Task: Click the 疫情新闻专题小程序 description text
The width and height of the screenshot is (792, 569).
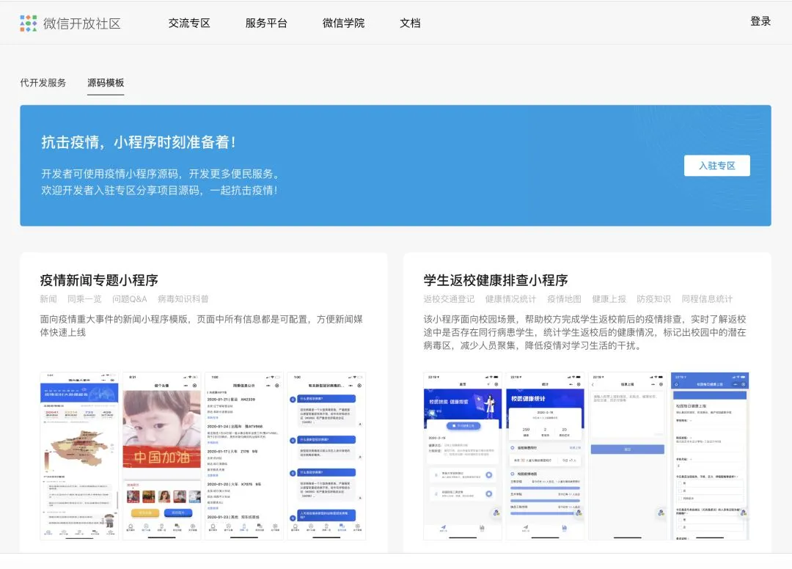Action: (201, 326)
